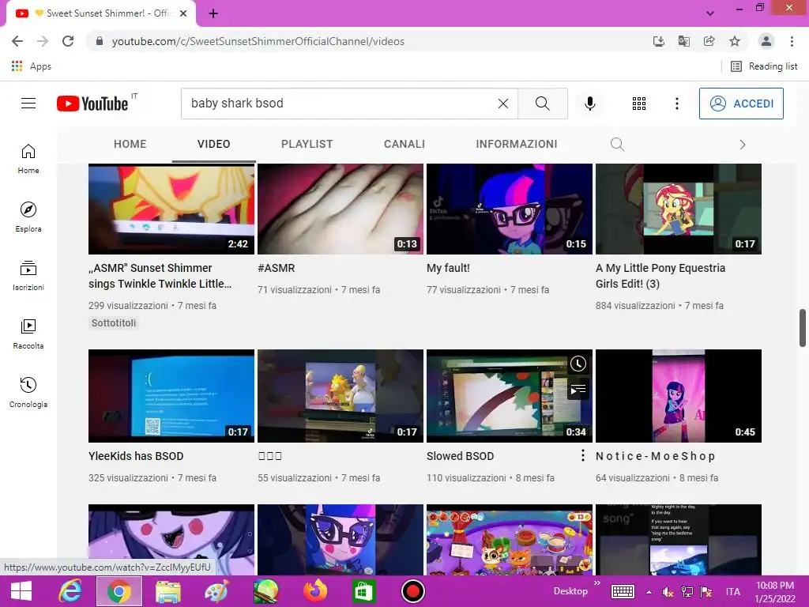This screenshot has width=809, height=607.
Task: Open a new browser tab
Action: [213, 14]
